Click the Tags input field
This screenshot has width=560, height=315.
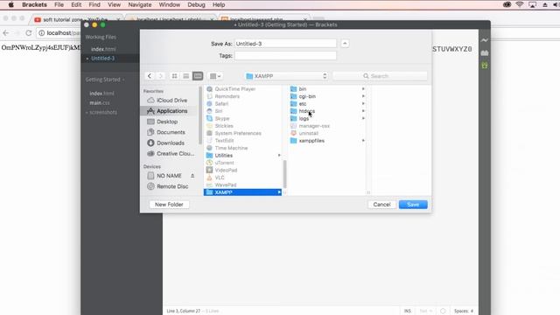(x=285, y=56)
